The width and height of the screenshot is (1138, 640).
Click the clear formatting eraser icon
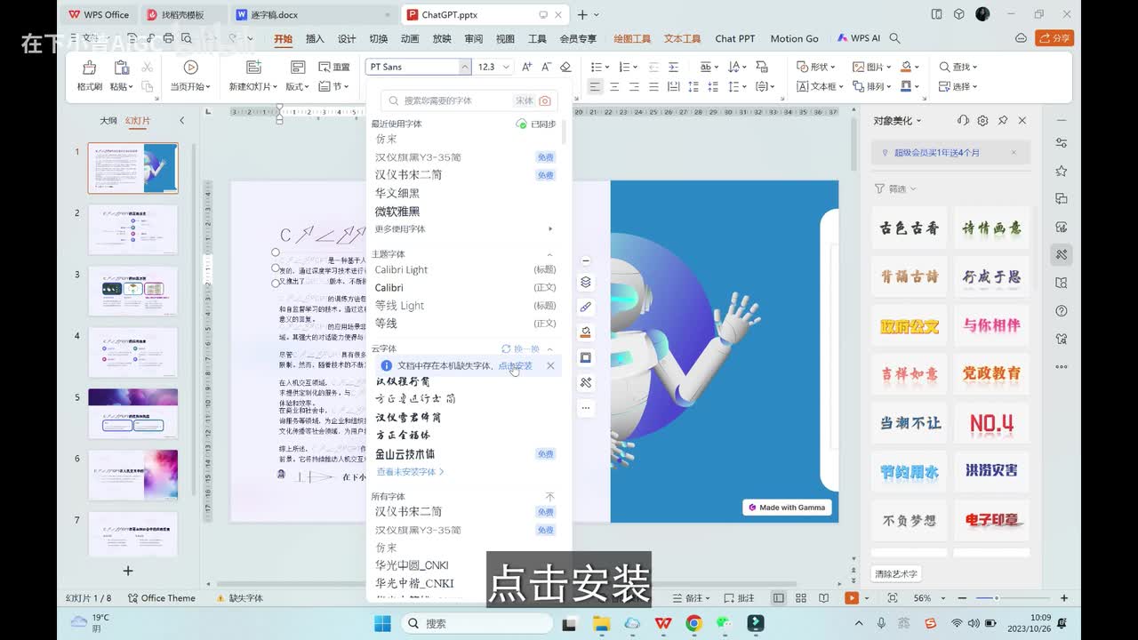click(565, 68)
